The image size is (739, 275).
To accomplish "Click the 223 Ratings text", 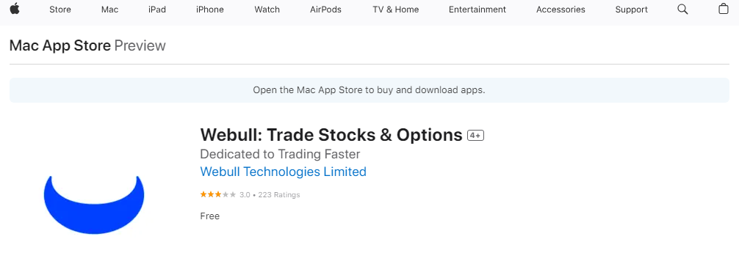I will tap(279, 195).
